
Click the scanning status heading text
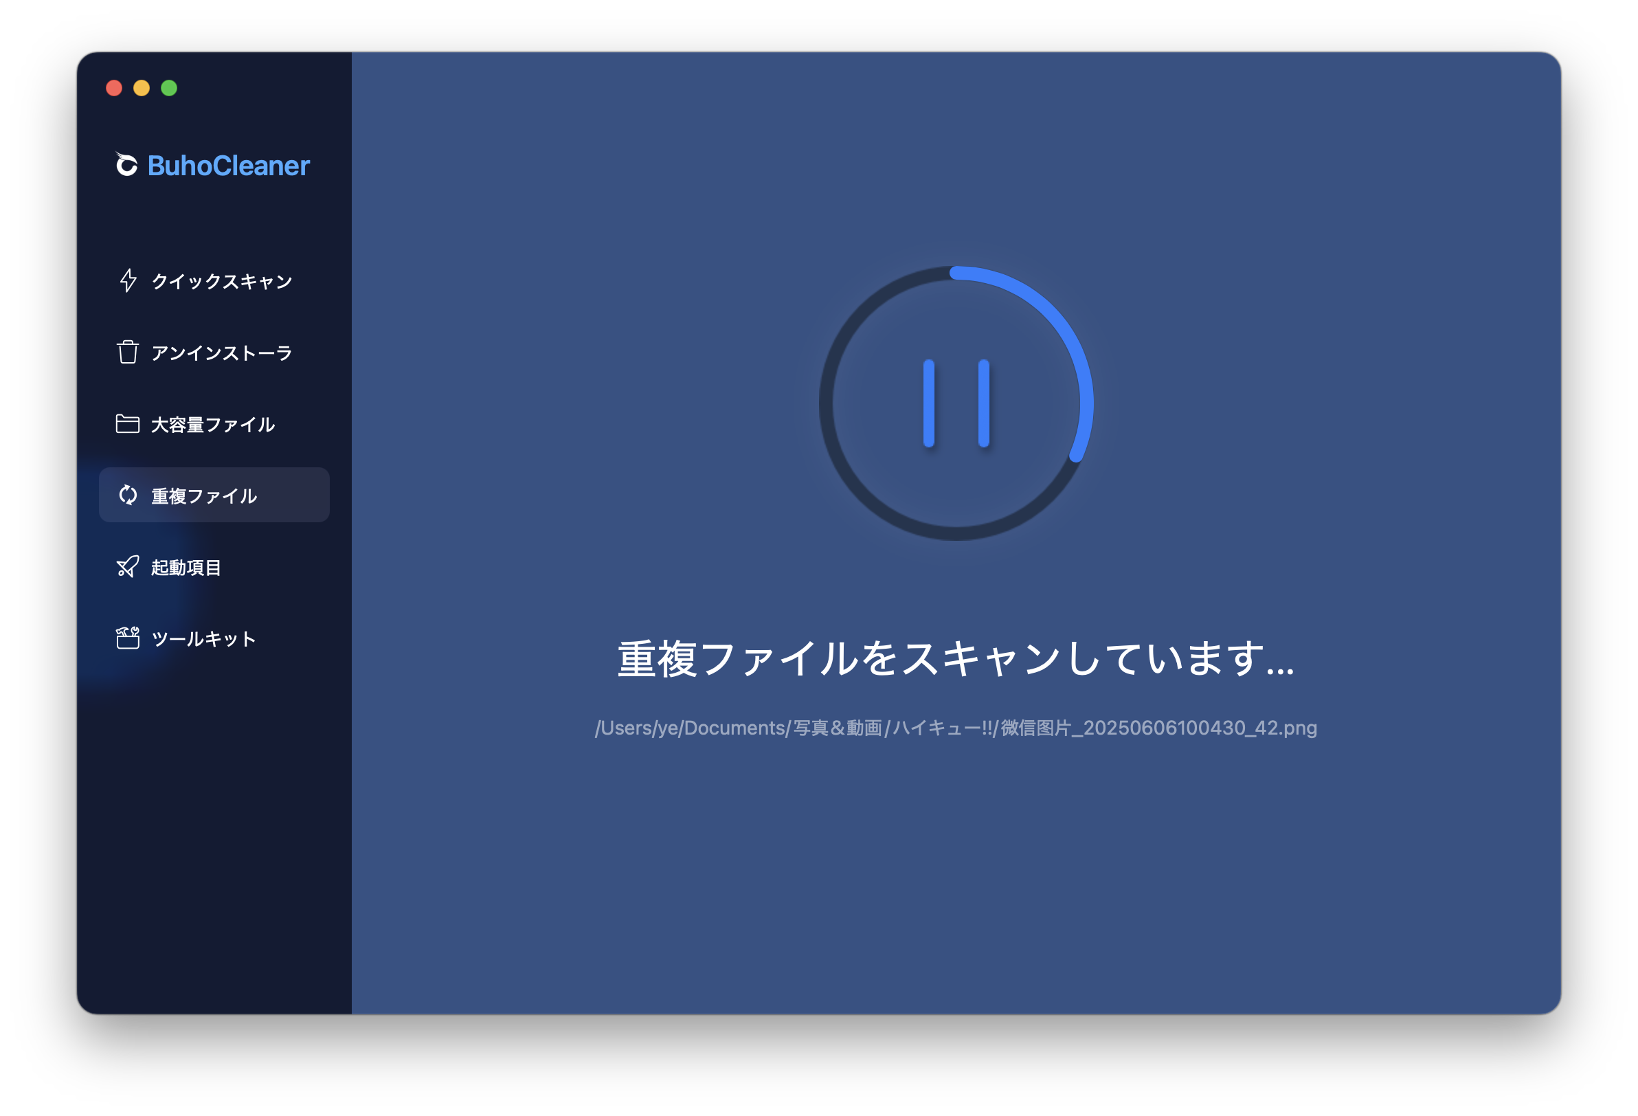(956, 658)
